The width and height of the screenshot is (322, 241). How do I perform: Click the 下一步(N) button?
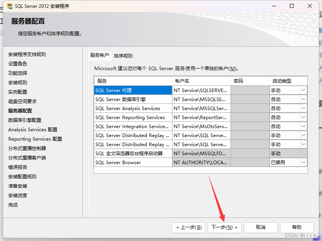point(224,227)
